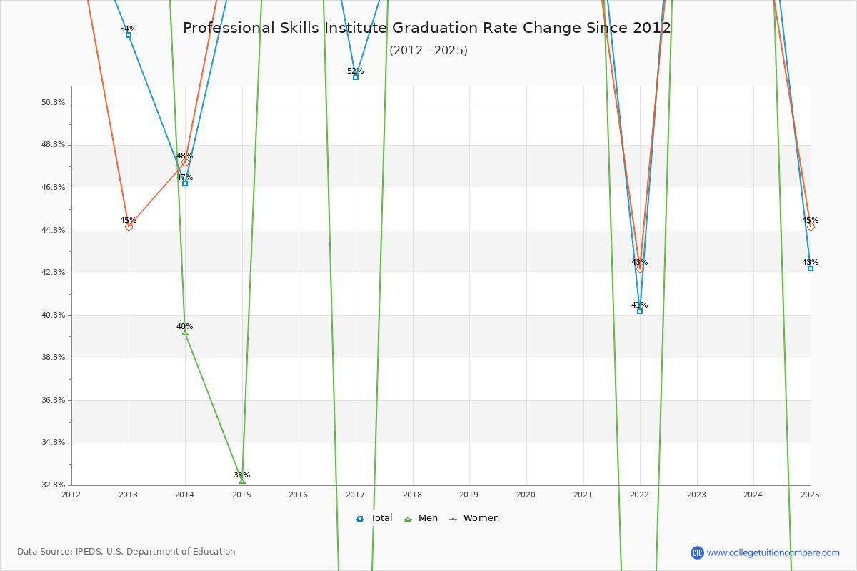Click the 2015 Men 33% triangle marker
Viewport: 857px width, 571px height.
click(x=242, y=481)
